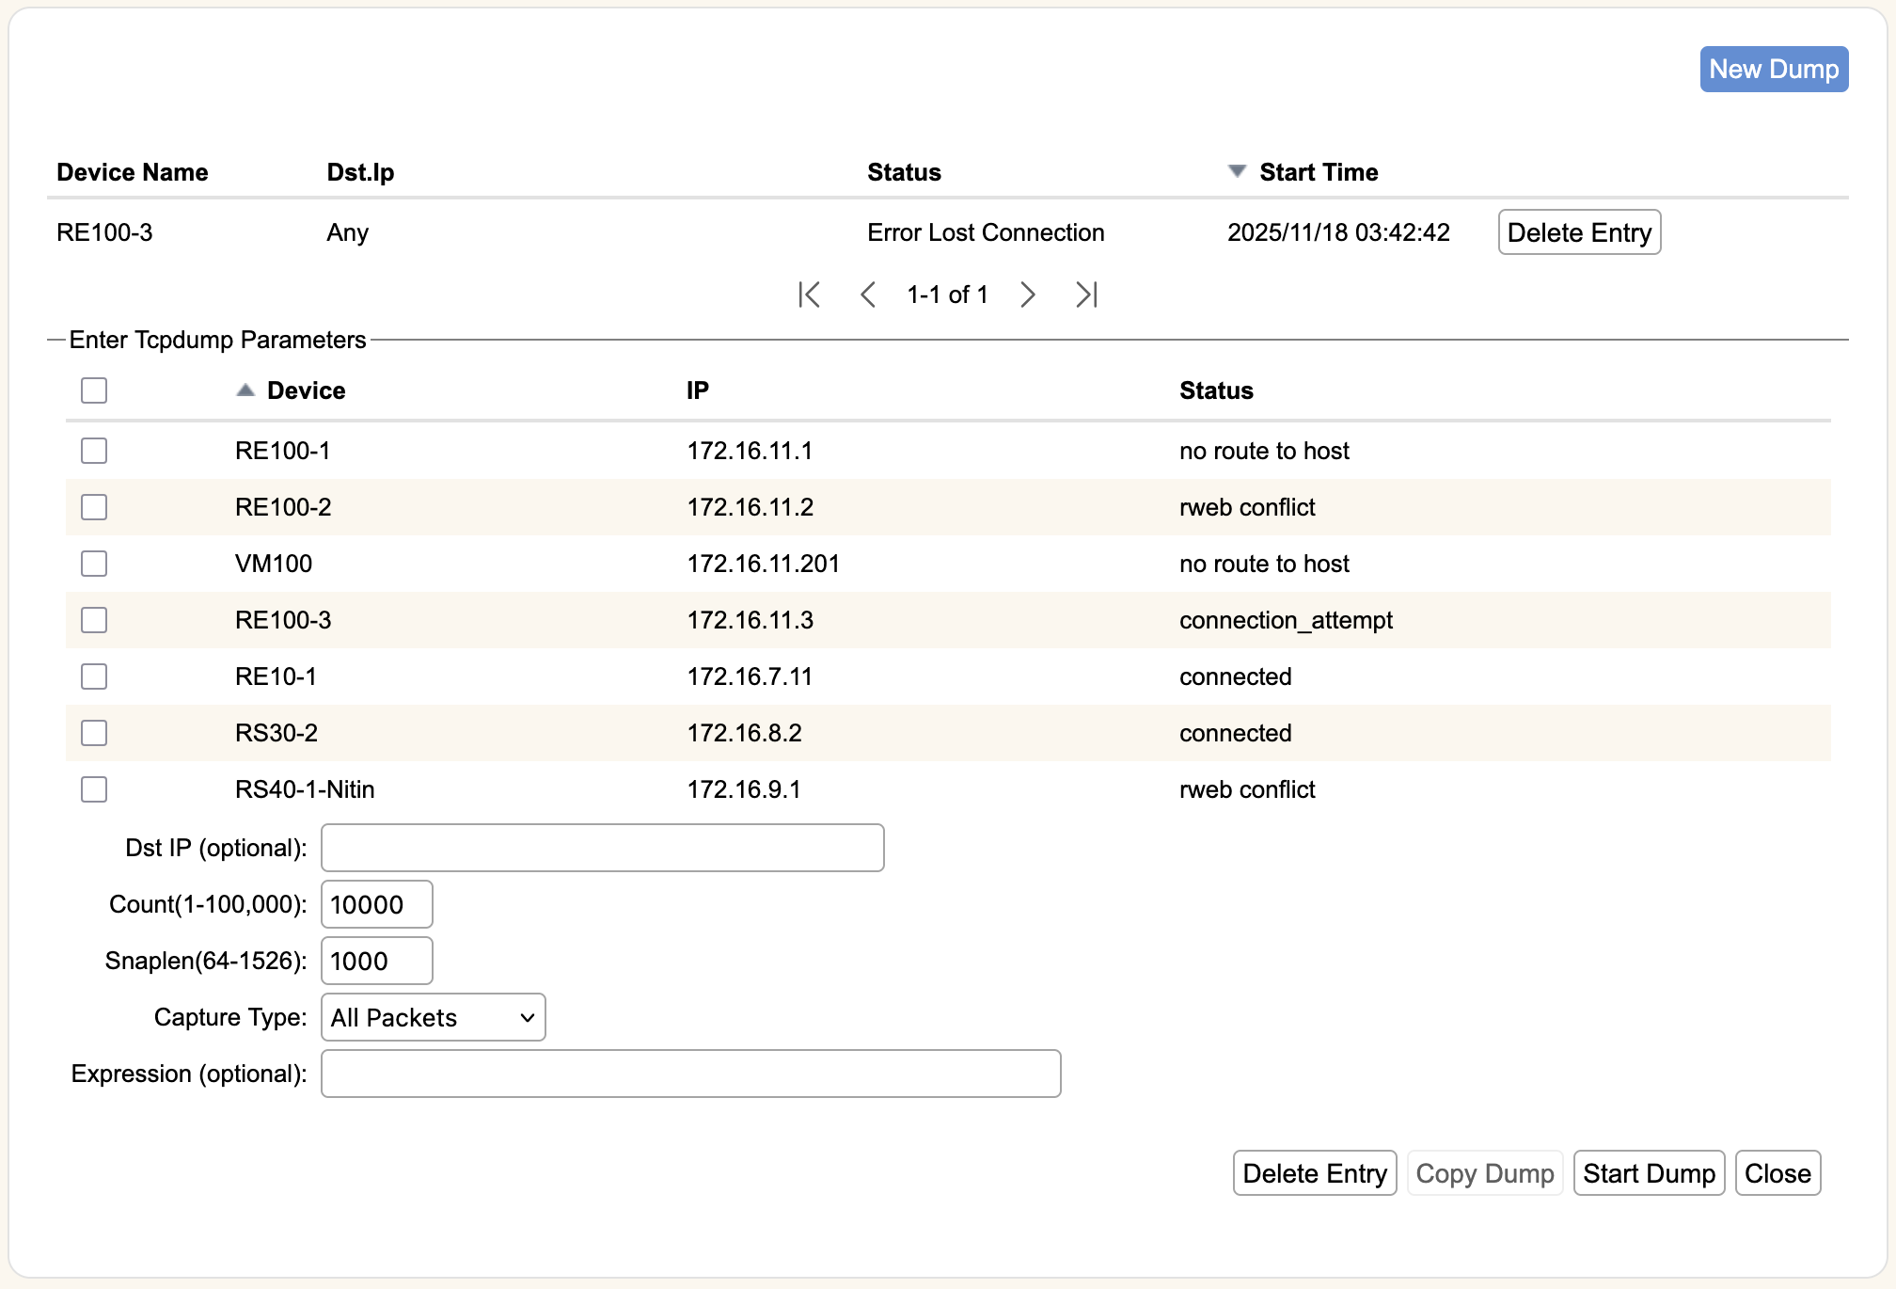Sort by the IP column header
Screen dimensions: 1896x1289
pyautogui.click(x=698, y=390)
